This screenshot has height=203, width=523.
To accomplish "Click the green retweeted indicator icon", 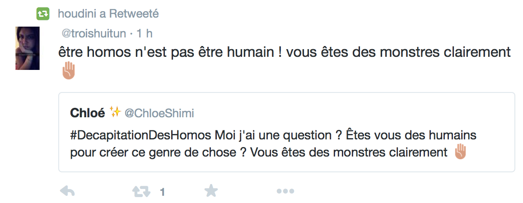I will click(42, 14).
